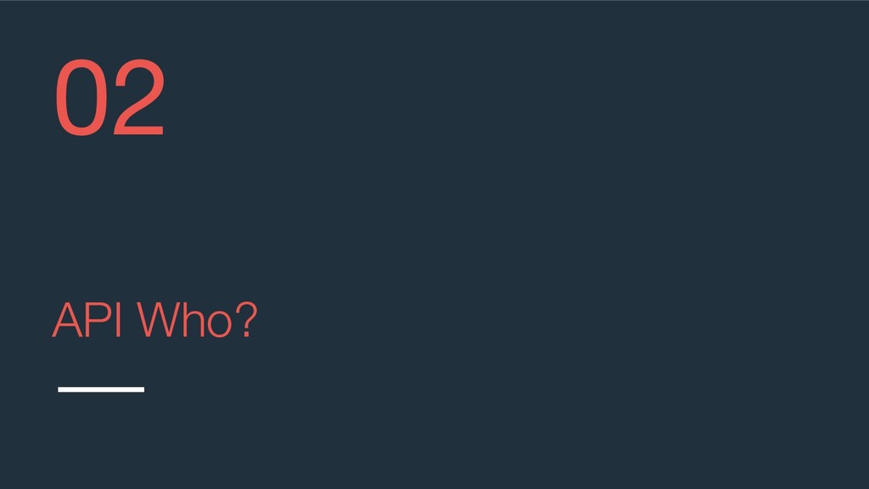
Task: Click the letter "I" in "API"
Action: (119, 320)
